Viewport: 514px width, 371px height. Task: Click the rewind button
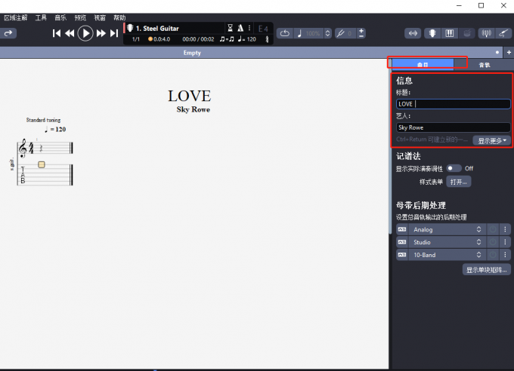(70, 33)
